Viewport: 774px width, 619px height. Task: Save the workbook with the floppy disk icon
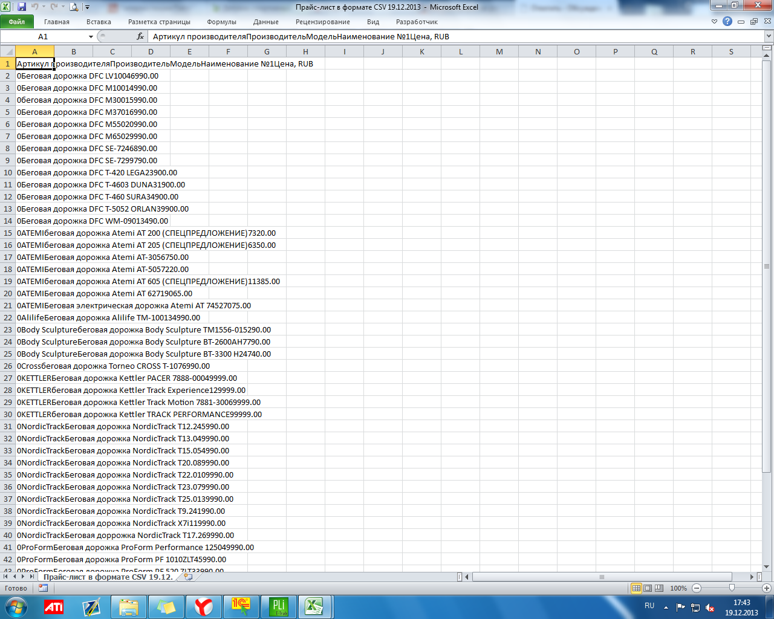22,7
